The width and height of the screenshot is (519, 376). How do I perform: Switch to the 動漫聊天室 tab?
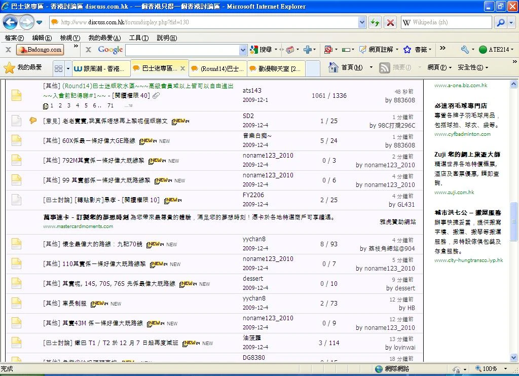[x=275, y=68]
